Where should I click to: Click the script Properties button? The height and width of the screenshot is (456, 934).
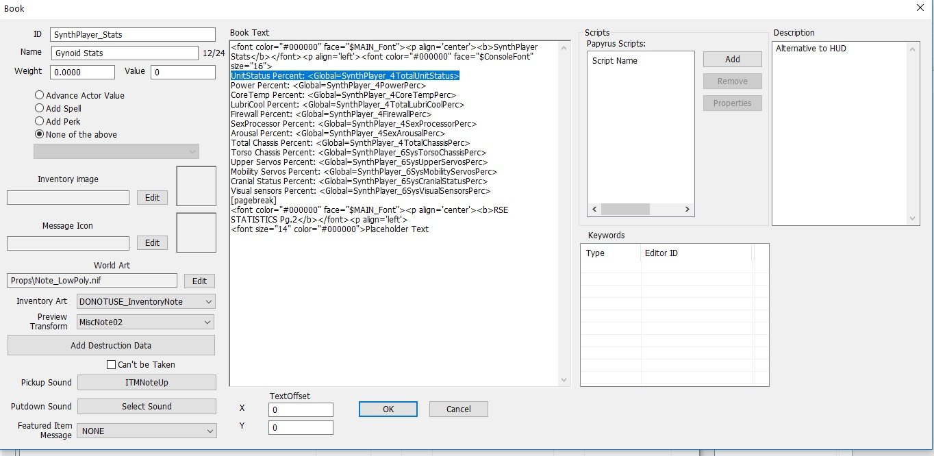pos(733,103)
